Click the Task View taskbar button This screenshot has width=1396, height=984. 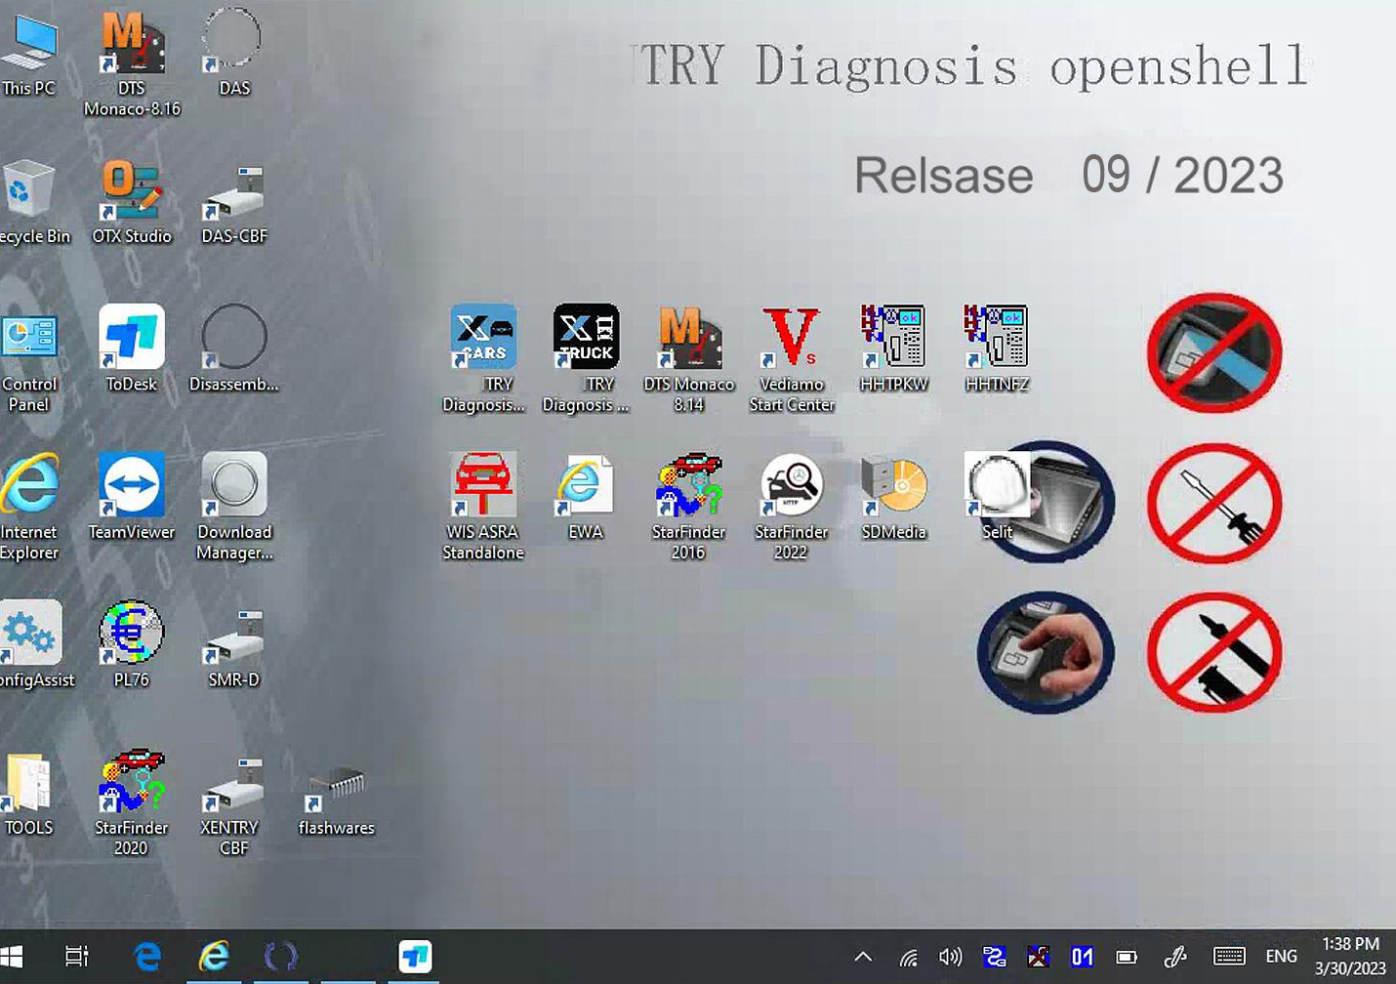click(x=76, y=957)
